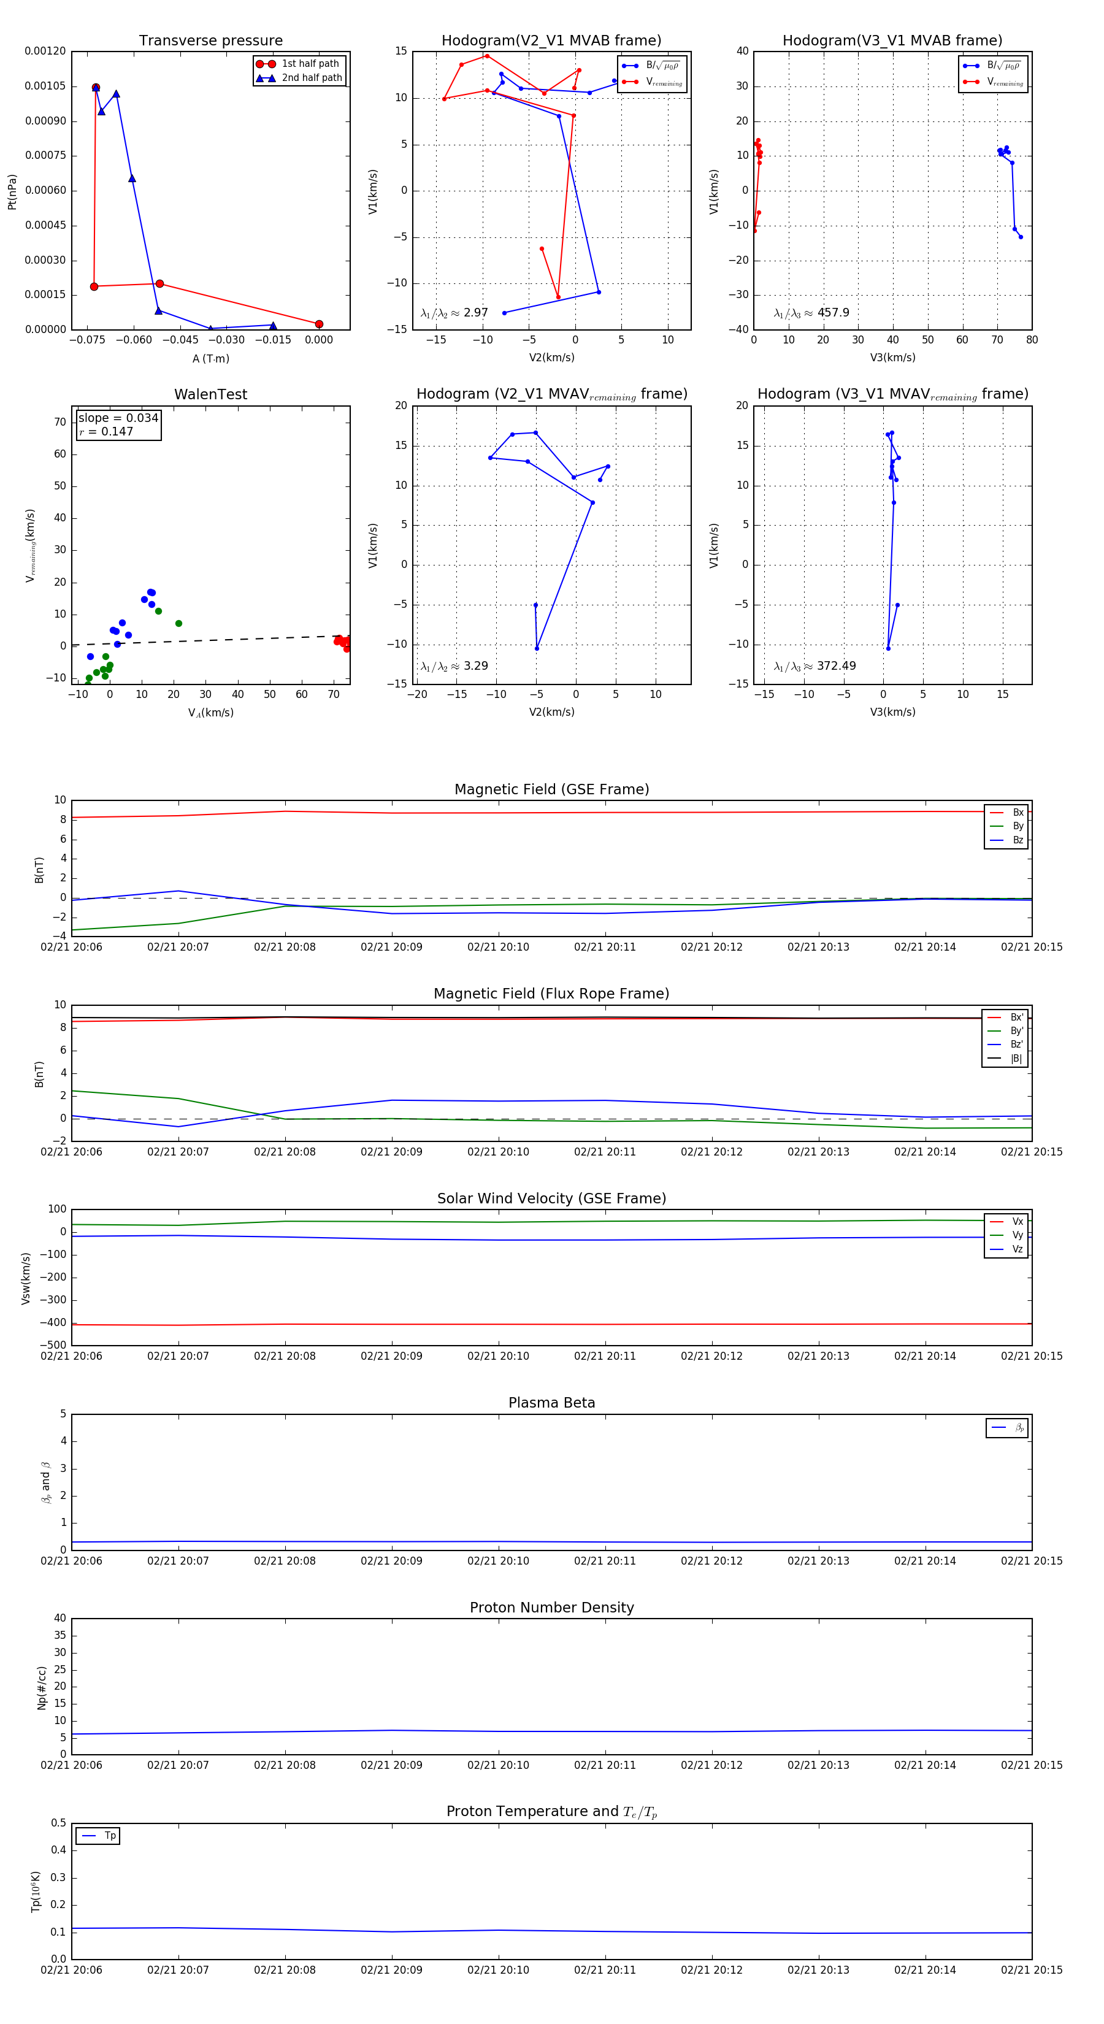Click the 'Magnetic Field (GSE Frame)' title

(551, 789)
